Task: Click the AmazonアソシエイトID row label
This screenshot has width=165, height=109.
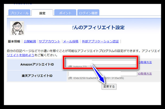Action: click(37, 65)
